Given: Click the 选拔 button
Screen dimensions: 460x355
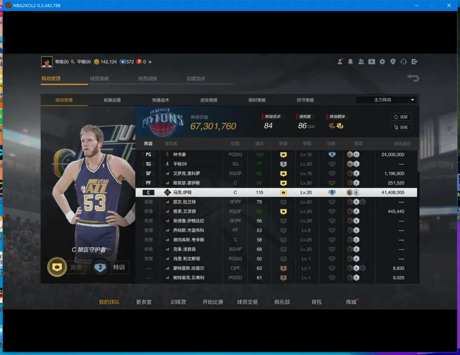Looking at the screenshot, I should point(401,117).
